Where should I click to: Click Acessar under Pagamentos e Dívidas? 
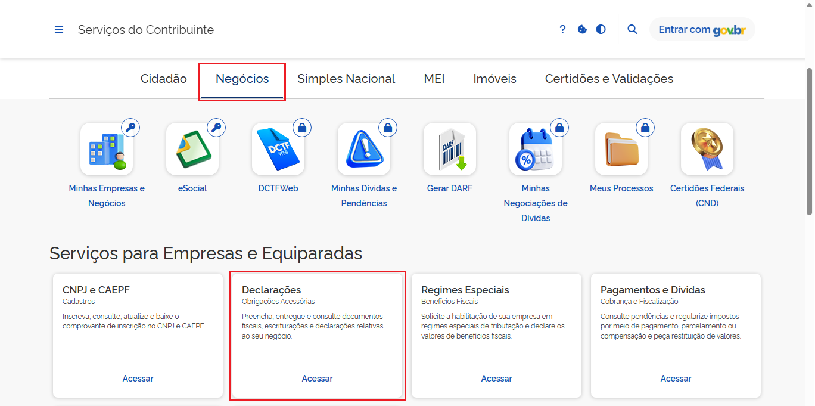(676, 379)
